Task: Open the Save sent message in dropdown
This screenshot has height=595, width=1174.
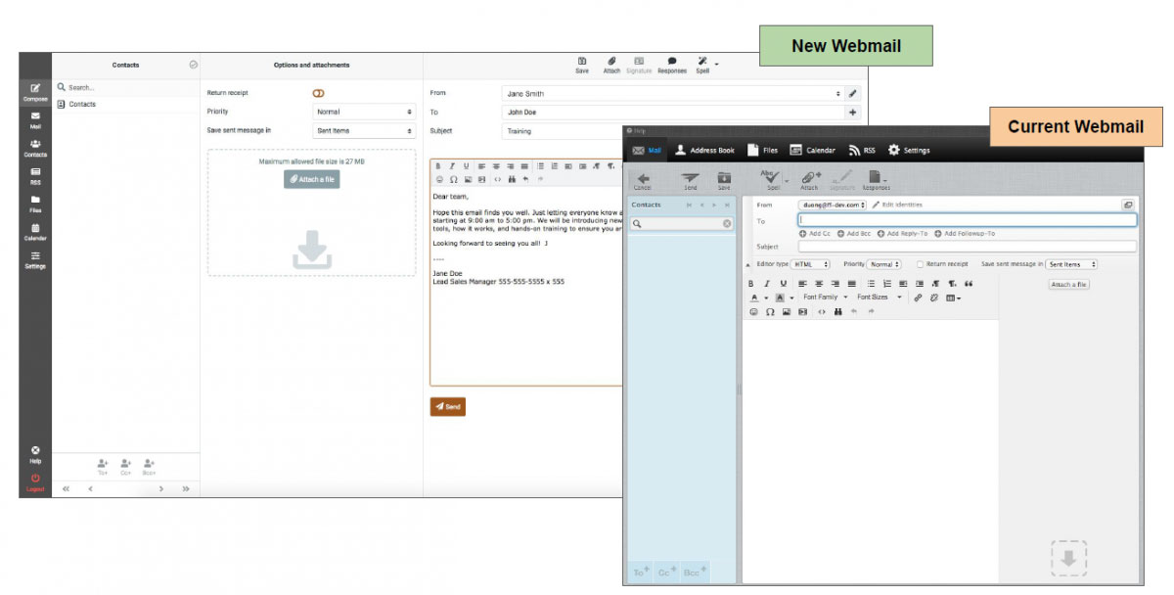Action: coord(364,129)
